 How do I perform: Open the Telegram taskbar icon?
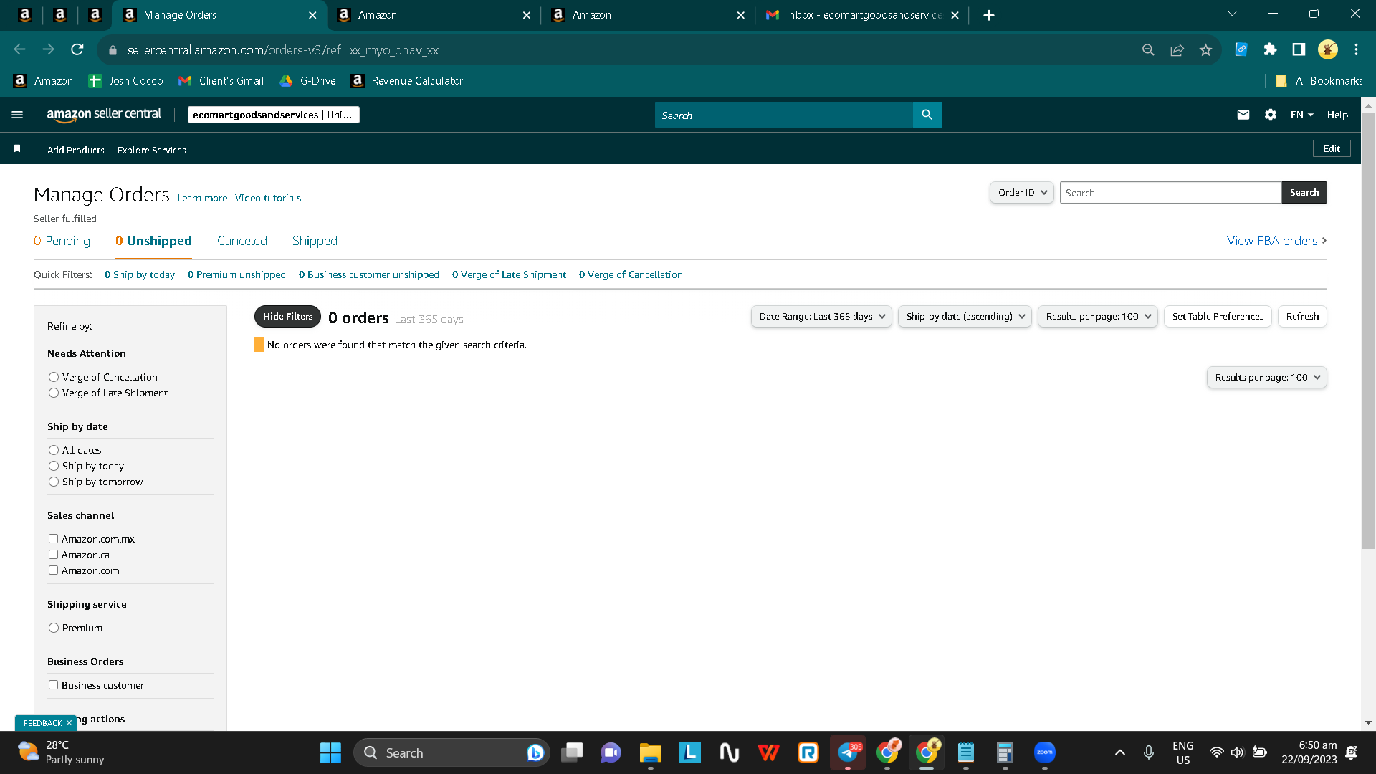click(848, 753)
